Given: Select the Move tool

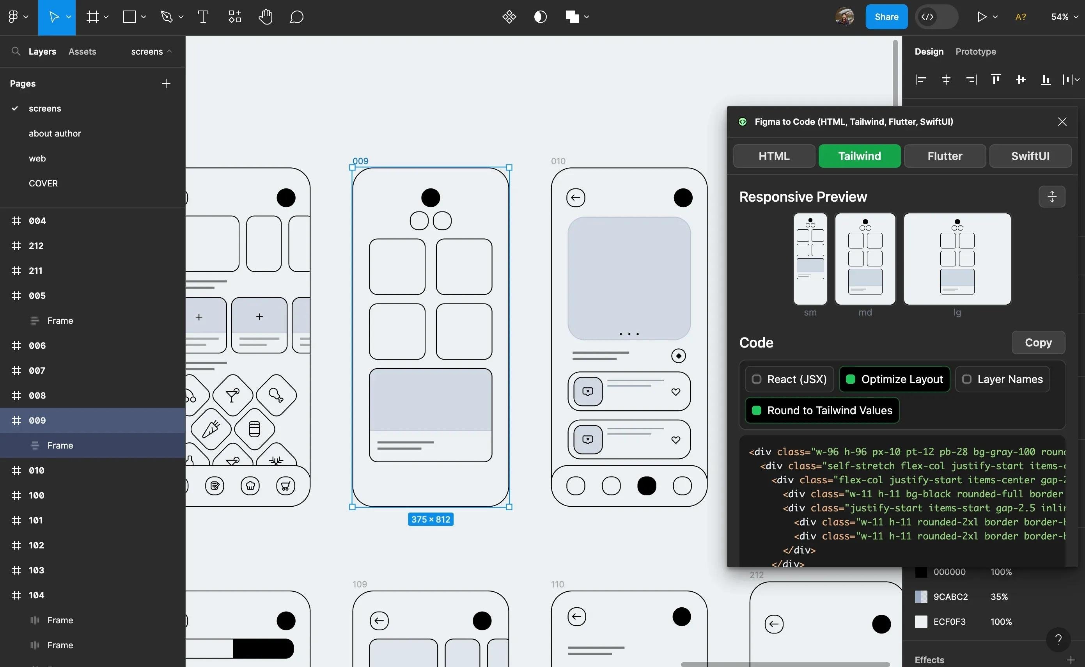Looking at the screenshot, I should coord(55,17).
